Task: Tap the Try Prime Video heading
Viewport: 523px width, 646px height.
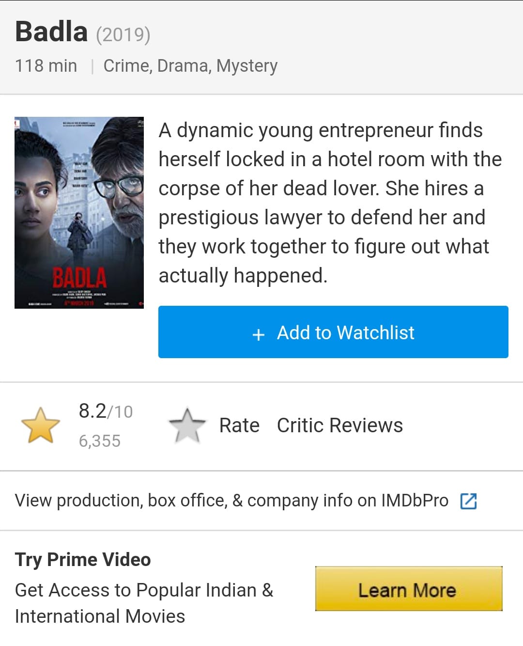Action: [x=83, y=559]
